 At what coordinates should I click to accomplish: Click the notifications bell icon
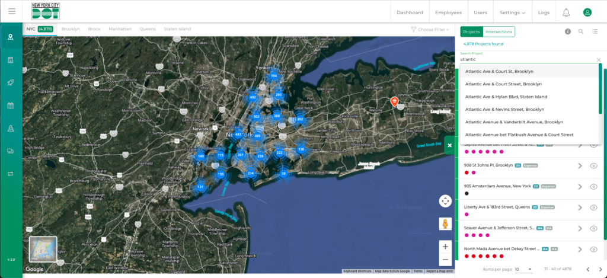click(x=566, y=12)
